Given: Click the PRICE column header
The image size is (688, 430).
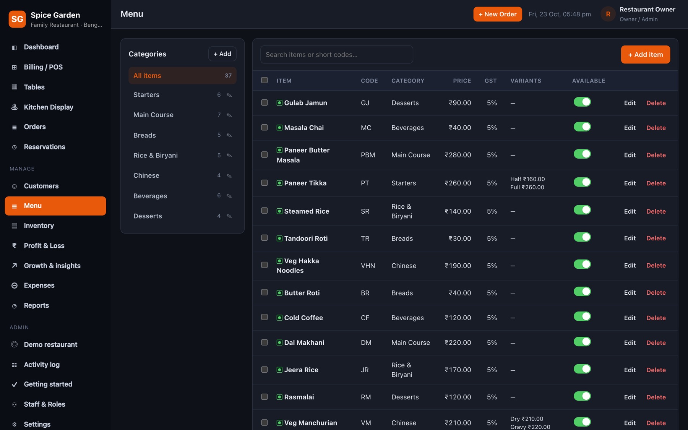Looking at the screenshot, I should pos(462,81).
